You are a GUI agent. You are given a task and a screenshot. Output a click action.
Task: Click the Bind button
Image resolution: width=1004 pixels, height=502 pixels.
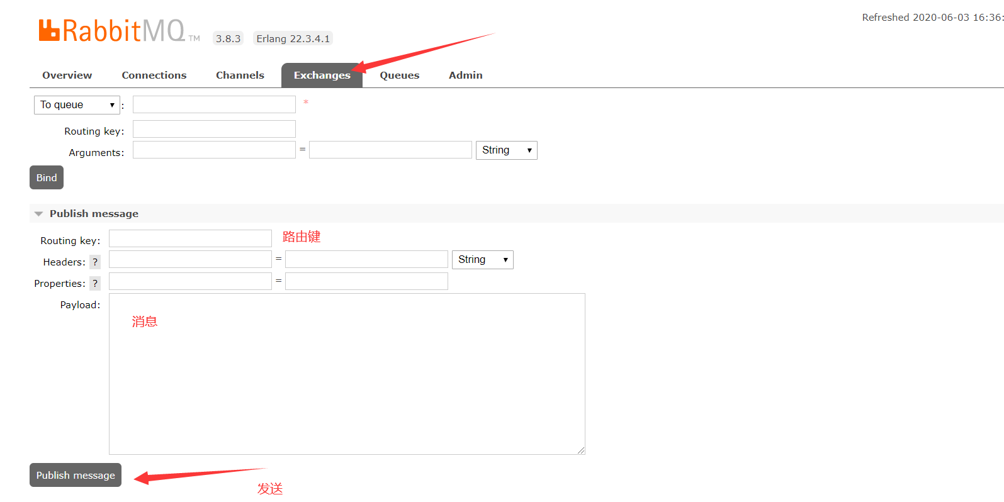tap(47, 177)
